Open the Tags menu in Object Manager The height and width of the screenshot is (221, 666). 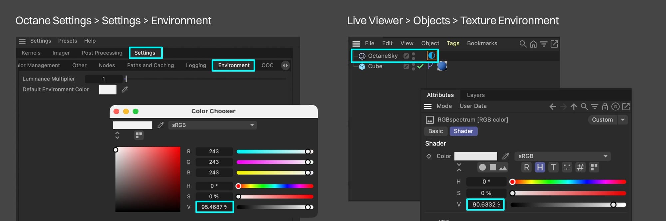(453, 43)
